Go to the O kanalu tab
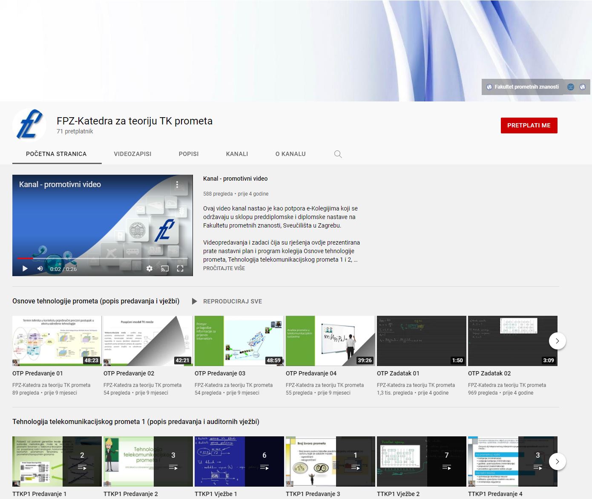Image resolution: width=592 pixels, height=499 pixels. (x=290, y=154)
